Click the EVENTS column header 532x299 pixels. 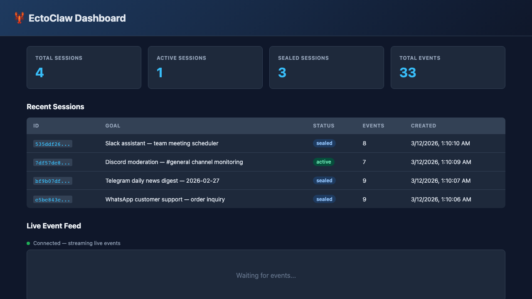pyautogui.click(x=373, y=125)
